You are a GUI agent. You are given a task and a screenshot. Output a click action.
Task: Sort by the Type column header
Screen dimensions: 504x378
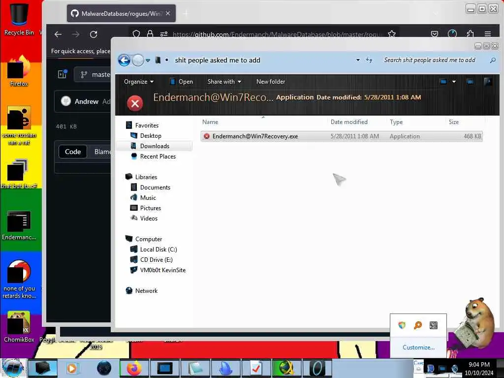(396, 122)
